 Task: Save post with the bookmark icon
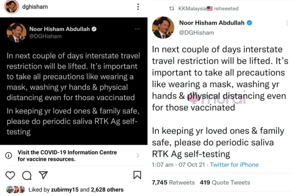[x=137, y=175]
